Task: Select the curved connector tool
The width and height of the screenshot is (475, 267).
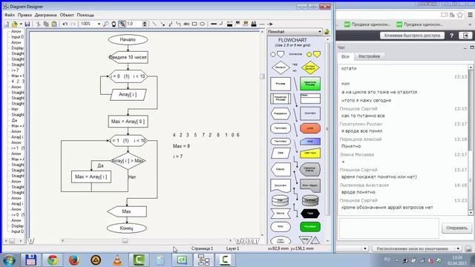Action: pyautogui.click(x=178, y=24)
